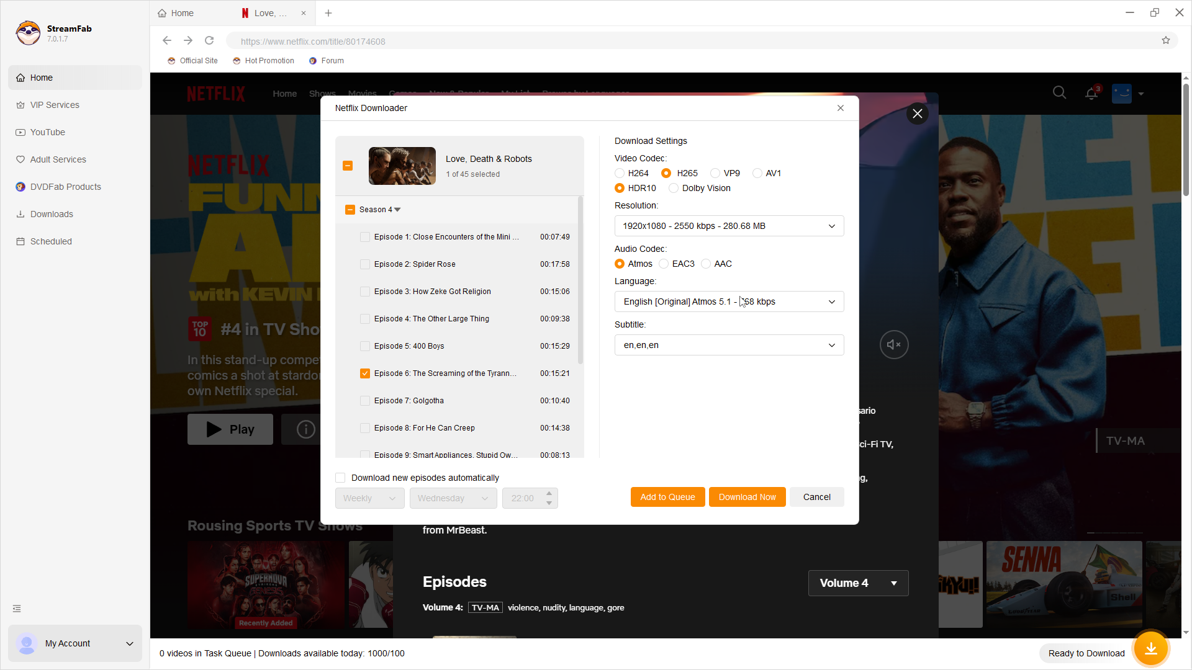
Task: Bookmark the page with the star icon
Action: point(1166,41)
